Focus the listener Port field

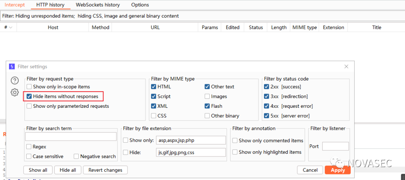335,146
